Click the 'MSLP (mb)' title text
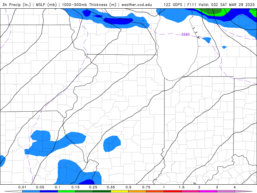This screenshot has width=257, height=193. coord(46,5)
